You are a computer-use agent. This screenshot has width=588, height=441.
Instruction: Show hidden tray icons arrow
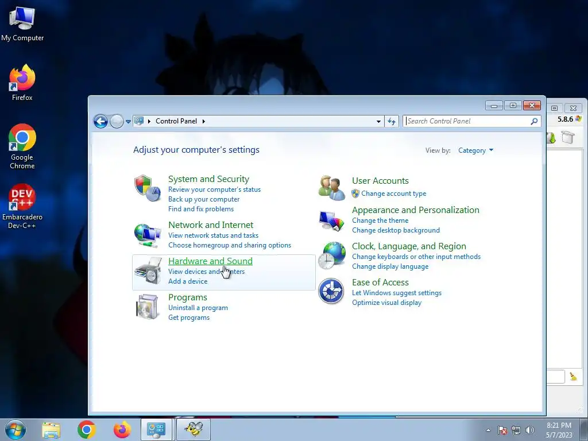tap(488, 430)
